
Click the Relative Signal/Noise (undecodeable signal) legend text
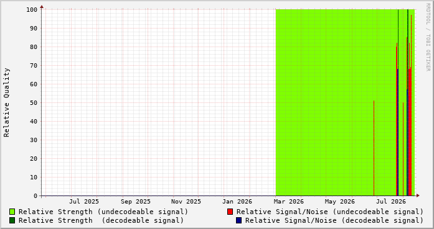click(x=330, y=212)
